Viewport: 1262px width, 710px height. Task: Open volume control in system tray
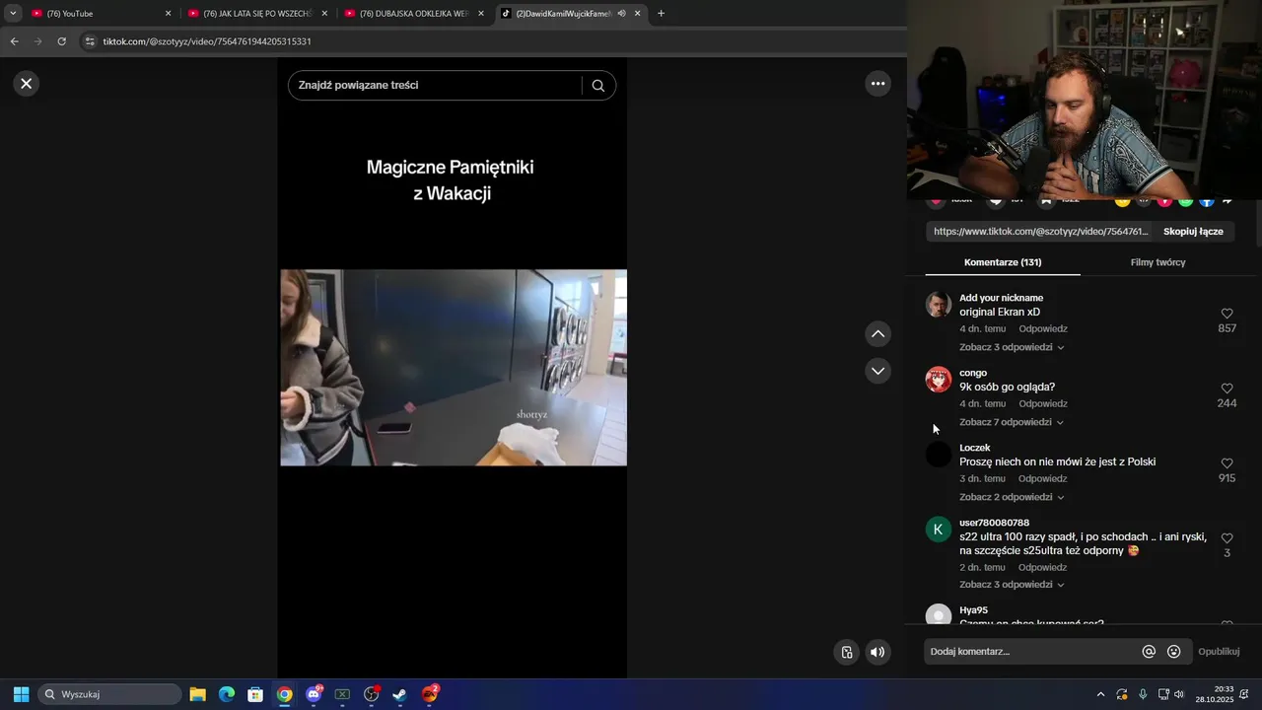[x=1179, y=694]
